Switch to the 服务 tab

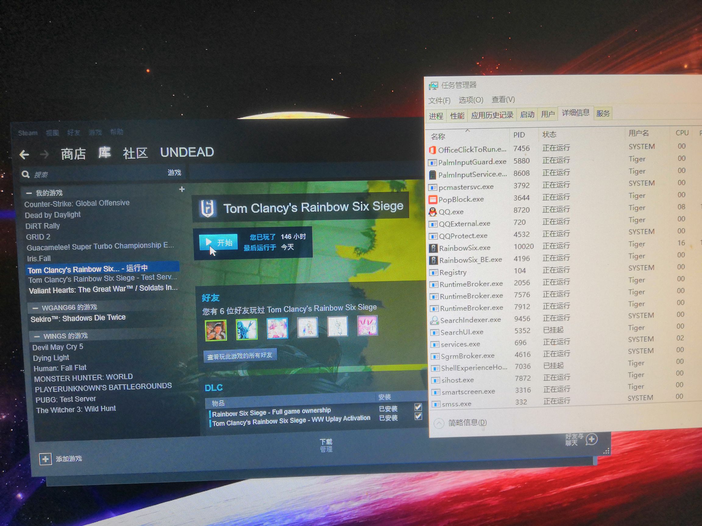[x=603, y=113]
